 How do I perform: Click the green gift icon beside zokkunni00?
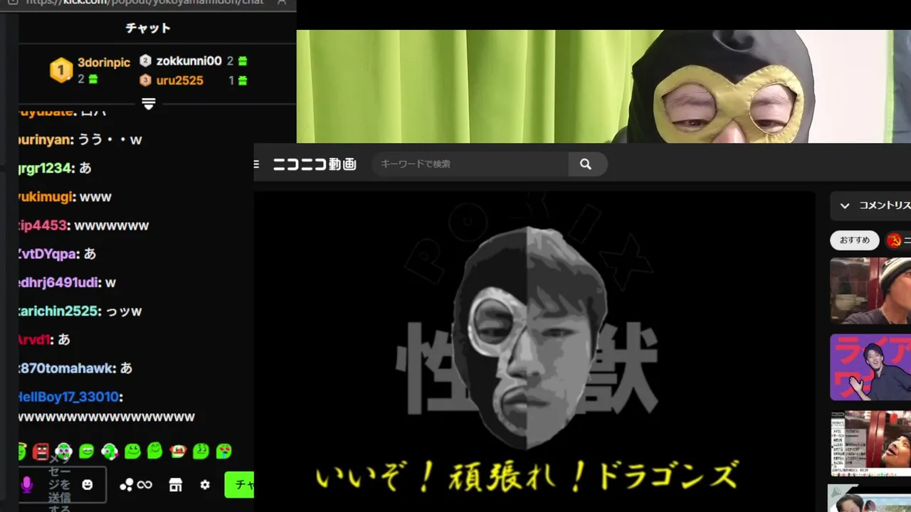tap(242, 61)
